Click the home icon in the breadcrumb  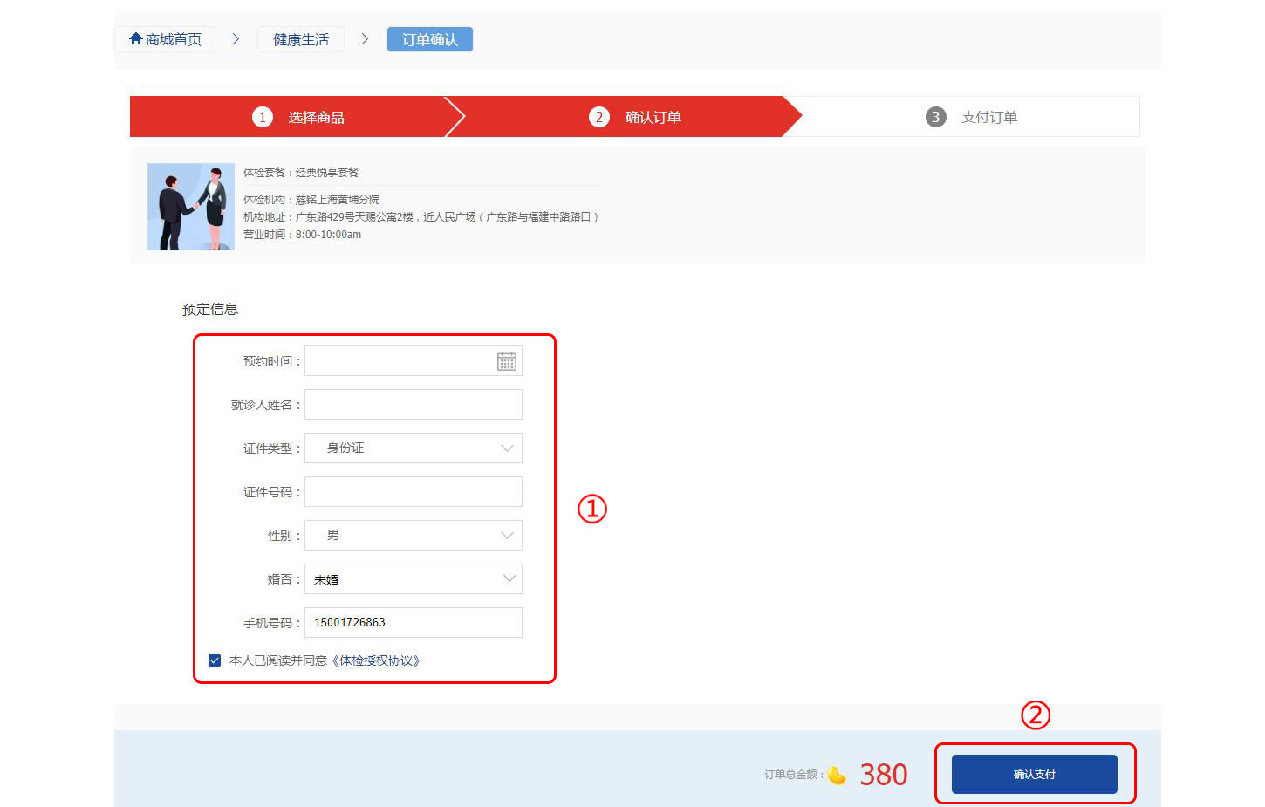coord(135,38)
